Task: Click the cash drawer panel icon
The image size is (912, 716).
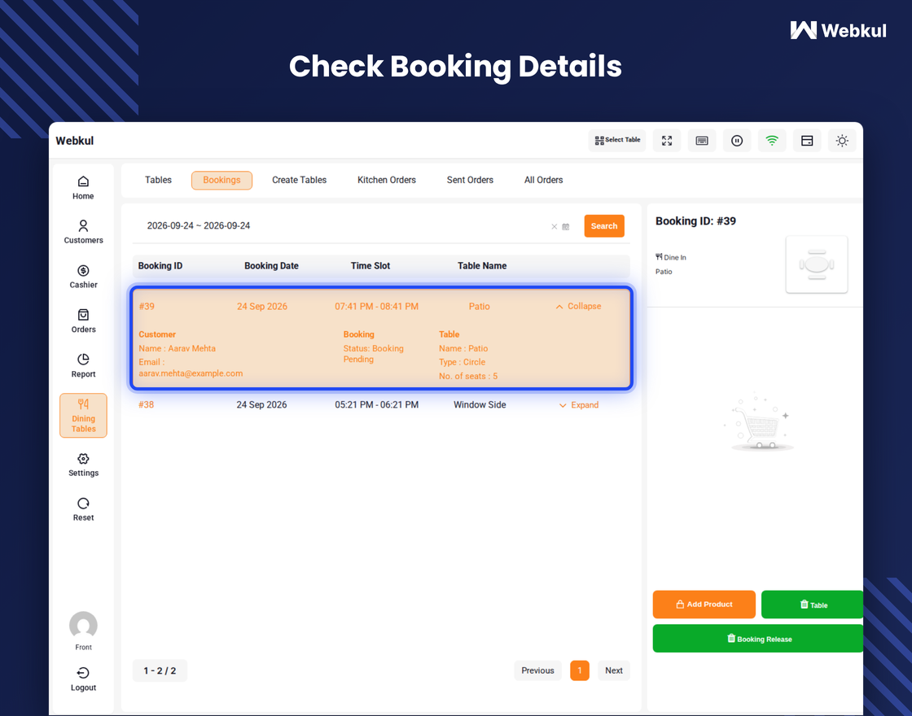Action: pyautogui.click(x=807, y=141)
